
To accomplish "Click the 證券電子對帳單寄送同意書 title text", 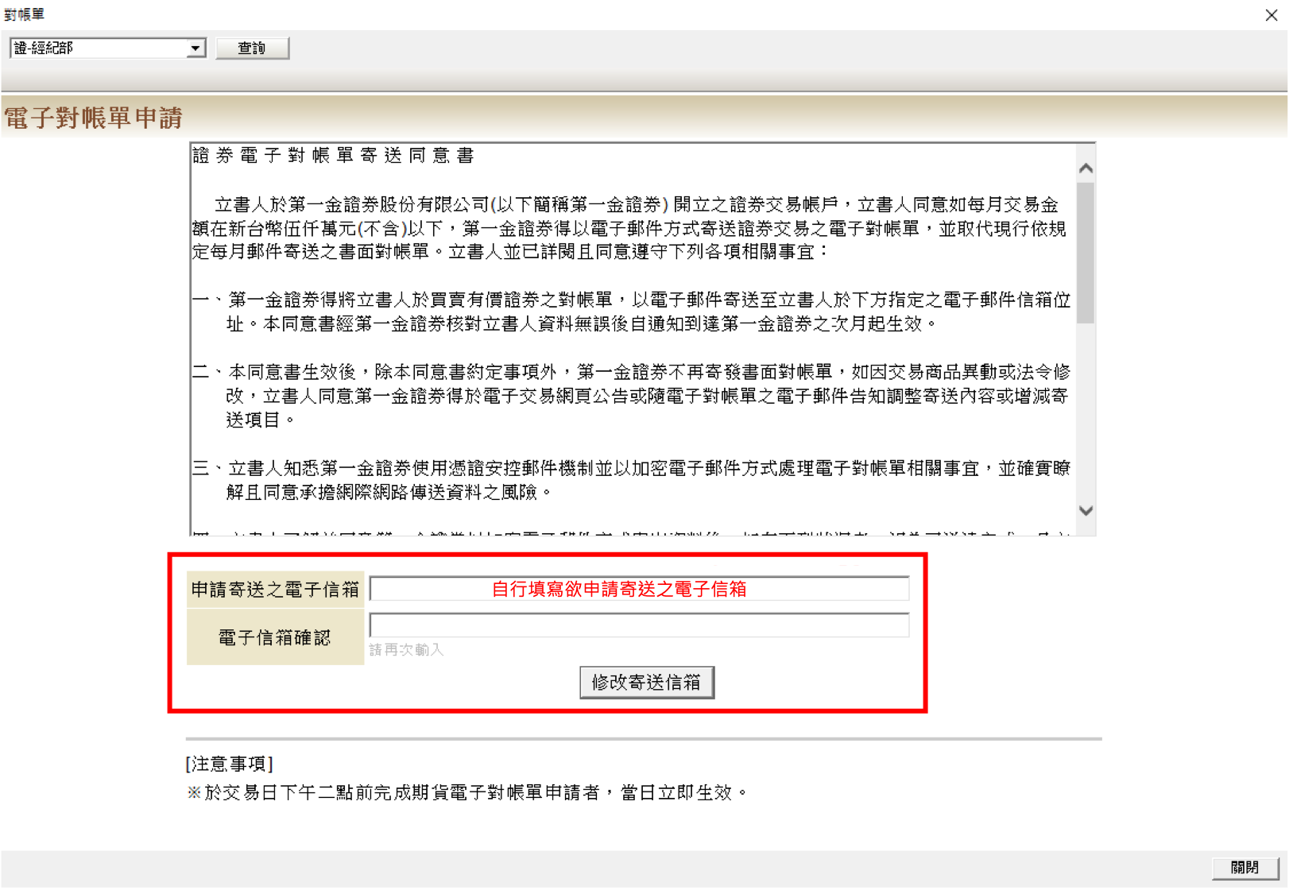I will click(333, 156).
